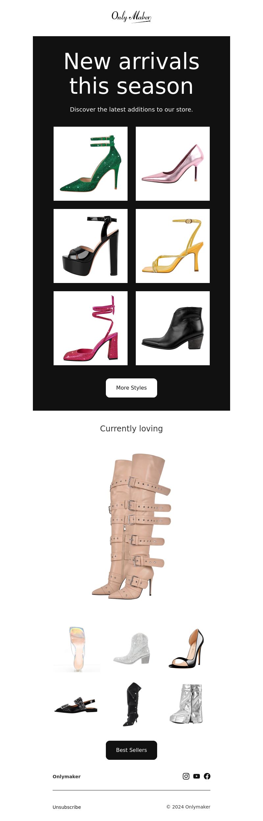Select the silver rhinestone cowboy bootie
The height and width of the screenshot is (821, 263).
pyautogui.click(x=131, y=649)
